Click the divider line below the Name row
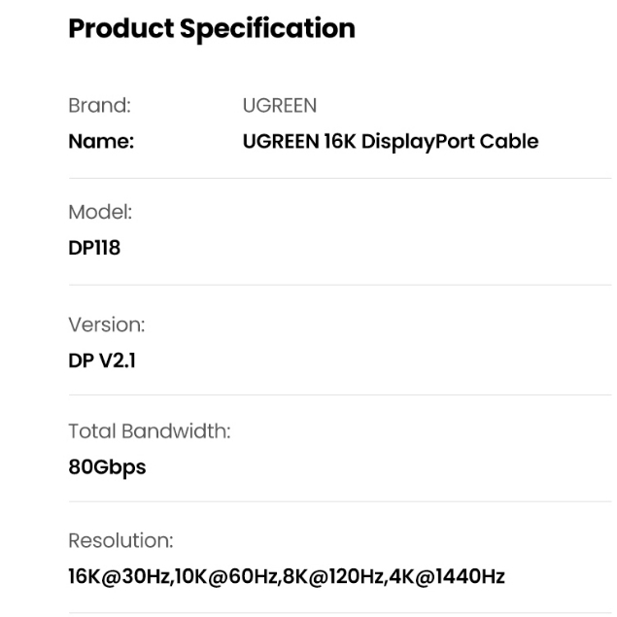The width and height of the screenshot is (617, 617). [x=340, y=178]
